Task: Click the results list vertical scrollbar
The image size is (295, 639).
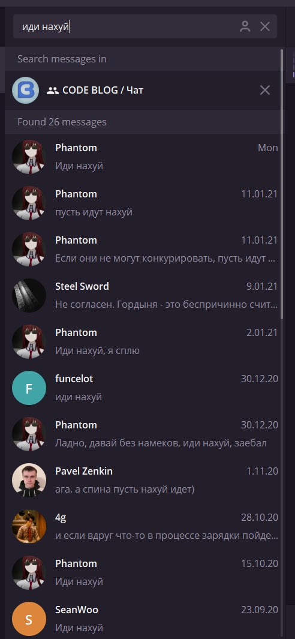Action: [282, 184]
